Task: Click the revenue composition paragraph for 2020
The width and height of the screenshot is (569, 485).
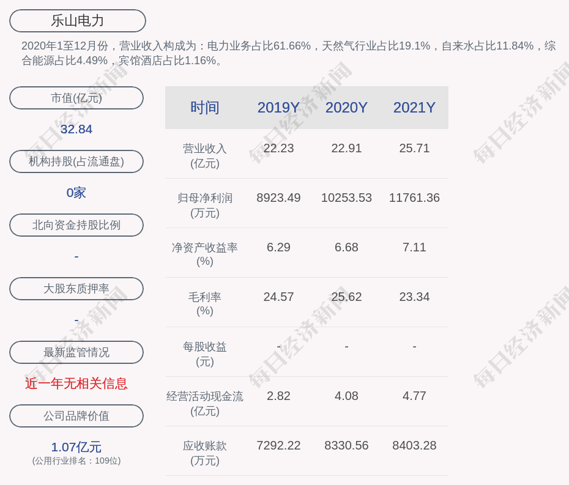Action: [x=289, y=53]
